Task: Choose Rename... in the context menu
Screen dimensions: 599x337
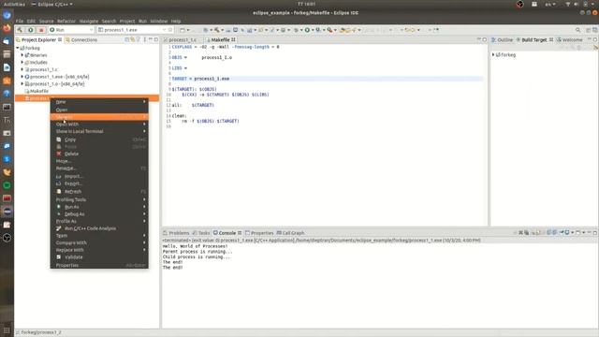Action: 99,168
